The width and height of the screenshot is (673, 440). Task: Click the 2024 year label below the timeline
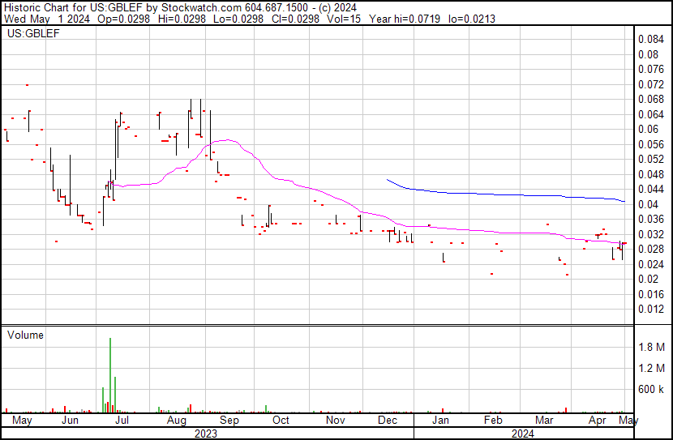point(523,434)
